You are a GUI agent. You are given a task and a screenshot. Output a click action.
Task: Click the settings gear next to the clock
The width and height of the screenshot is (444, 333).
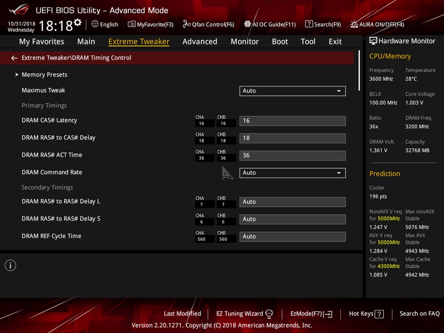point(78,22)
